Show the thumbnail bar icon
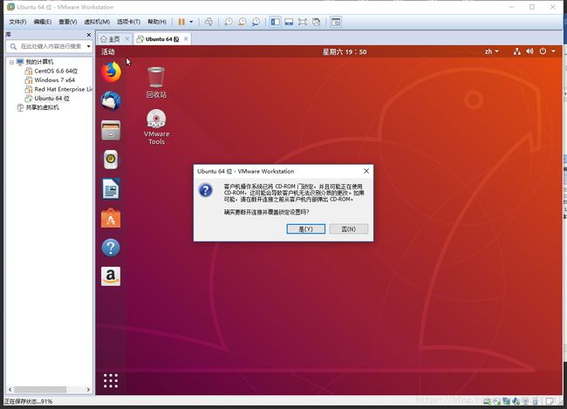567x409 pixels. coord(289,22)
